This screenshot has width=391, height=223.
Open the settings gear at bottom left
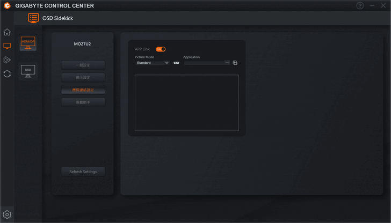pos(7,214)
